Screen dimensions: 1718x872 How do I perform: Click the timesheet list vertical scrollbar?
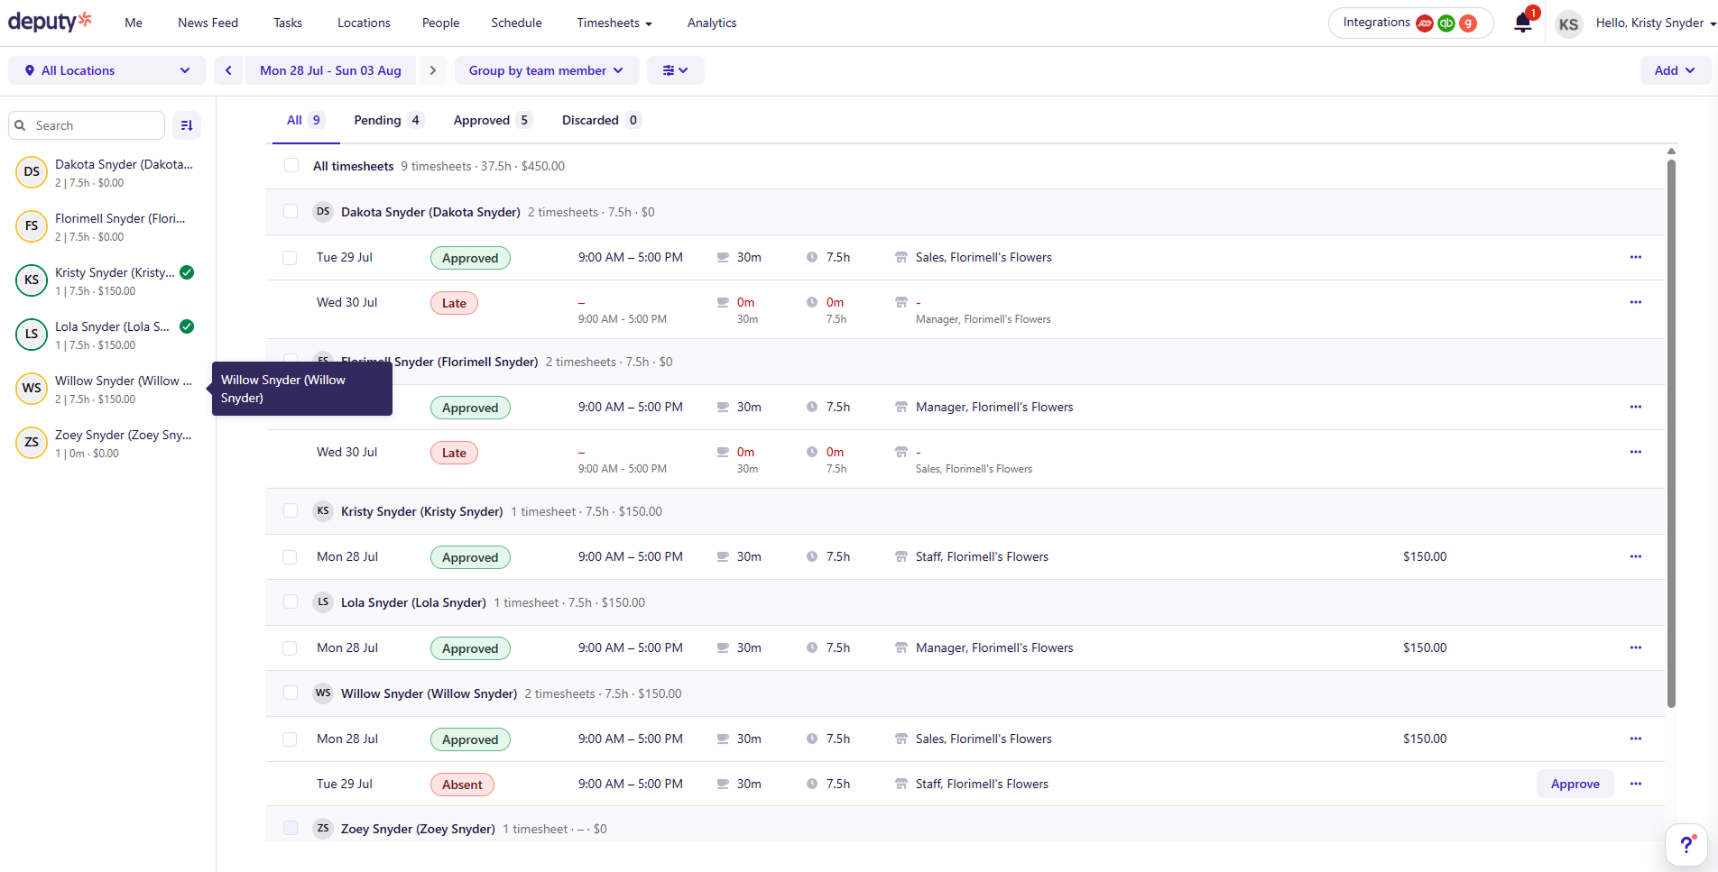point(1671,433)
